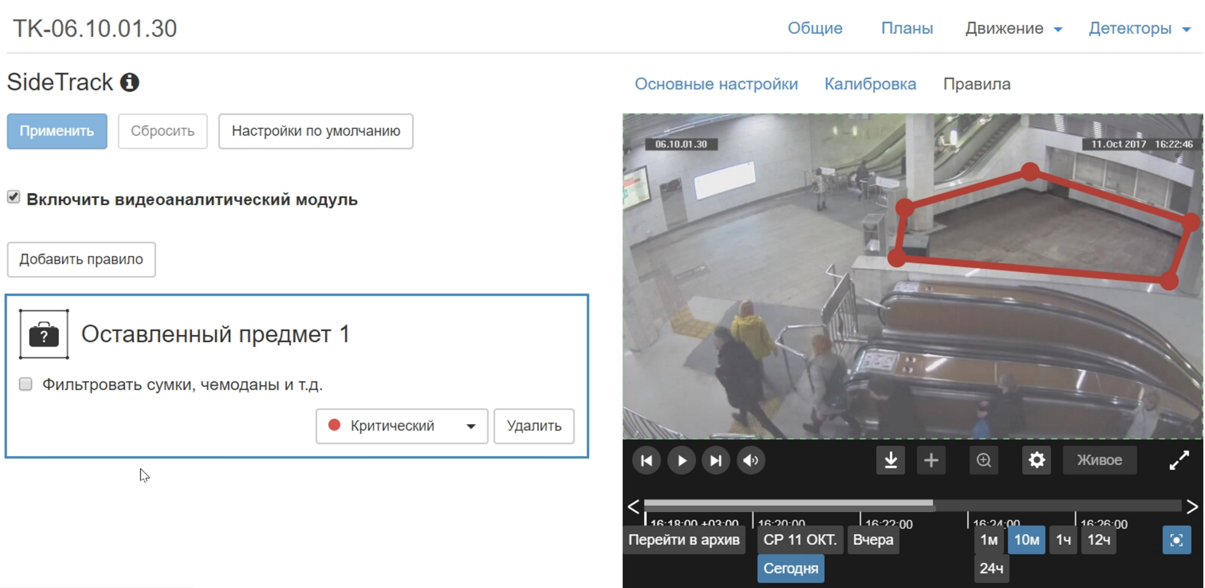Toggle 'Включить видеоаналитический модуль' checkbox

13,197
